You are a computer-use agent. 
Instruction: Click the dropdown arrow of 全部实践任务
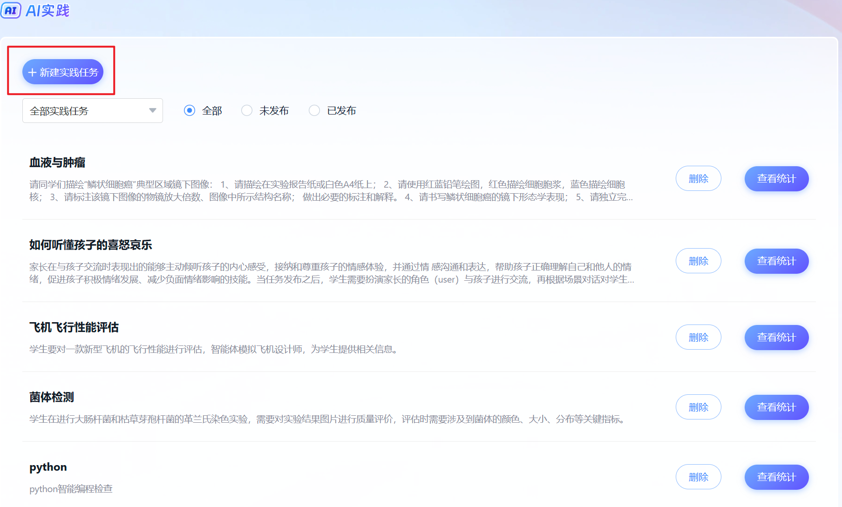click(152, 111)
